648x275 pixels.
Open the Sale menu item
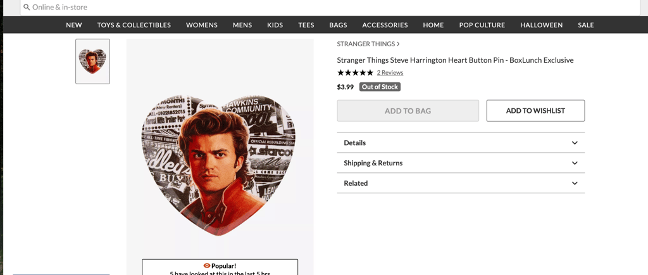click(585, 25)
